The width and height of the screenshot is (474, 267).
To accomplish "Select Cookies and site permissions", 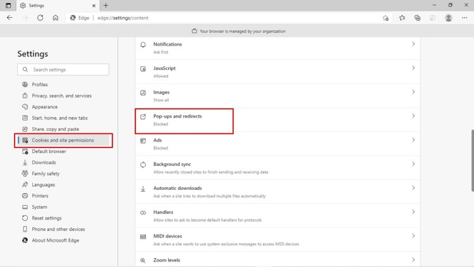I will 63,140.
